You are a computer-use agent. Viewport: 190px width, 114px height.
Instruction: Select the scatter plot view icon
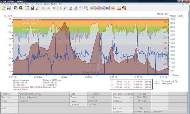(x=54, y=8)
